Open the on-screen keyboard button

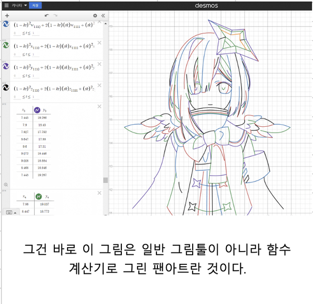[x=9, y=212]
